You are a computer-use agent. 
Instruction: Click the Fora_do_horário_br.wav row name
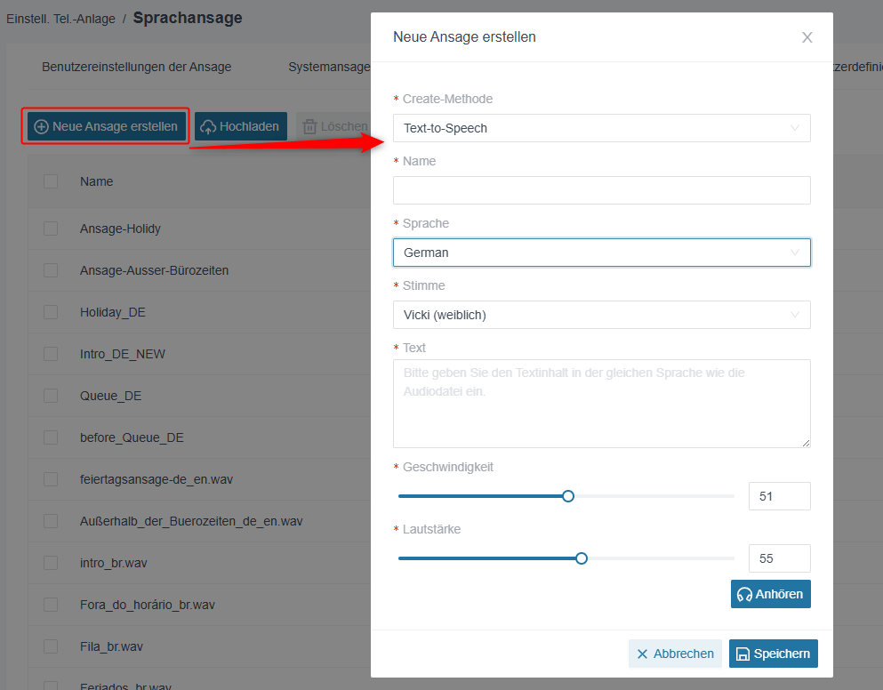(148, 605)
